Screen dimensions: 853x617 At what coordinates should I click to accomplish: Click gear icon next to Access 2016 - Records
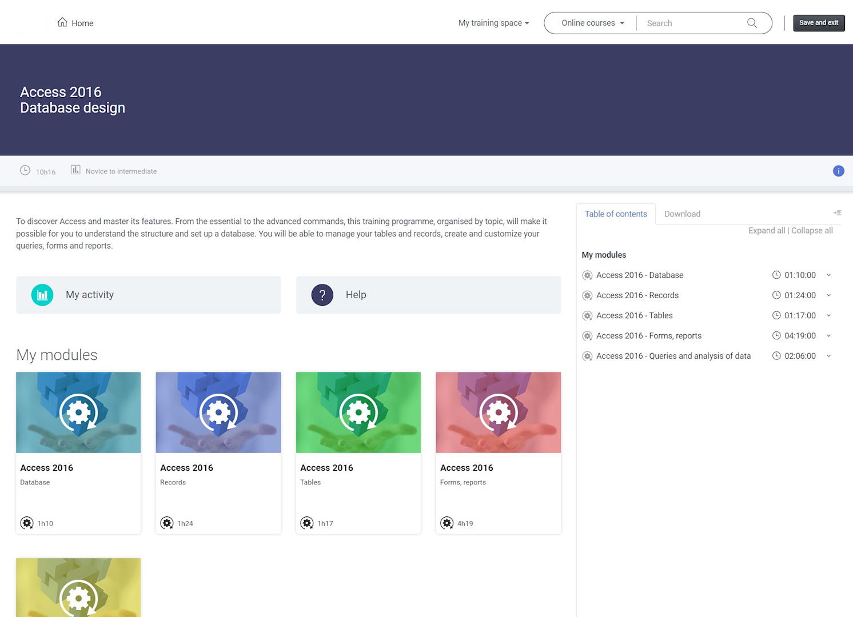coord(587,295)
